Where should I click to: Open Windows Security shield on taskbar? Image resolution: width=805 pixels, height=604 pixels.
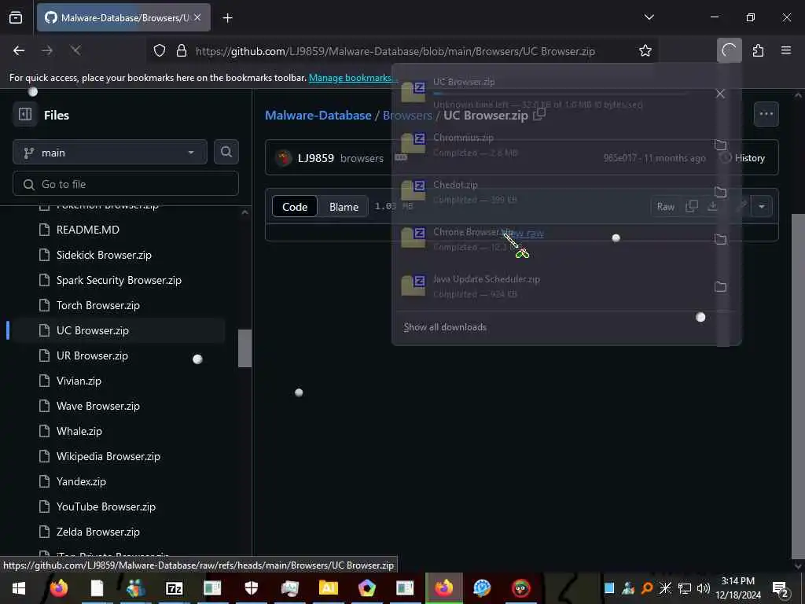[251, 588]
